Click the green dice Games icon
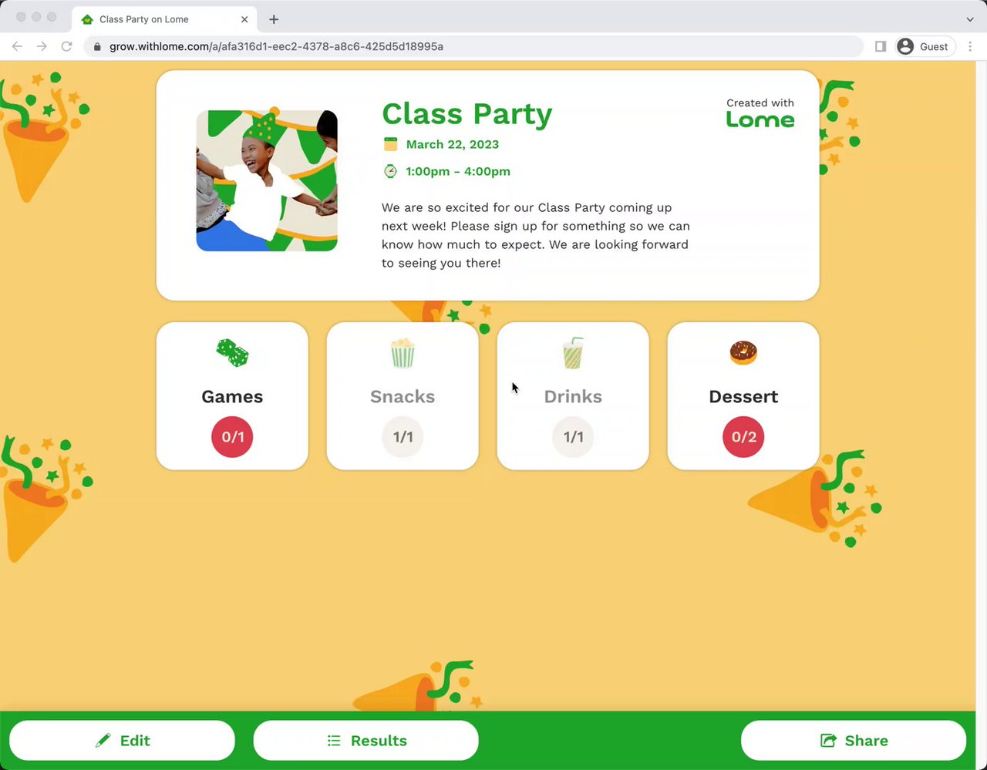 coord(232,353)
